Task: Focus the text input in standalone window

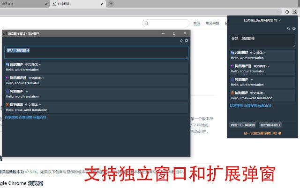Action: coord(96,52)
